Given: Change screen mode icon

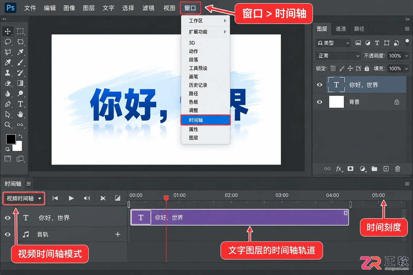Looking at the screenshot, I should point(20,159).
